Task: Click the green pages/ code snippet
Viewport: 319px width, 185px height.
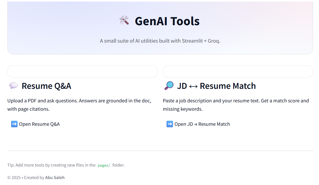Action: (x=104, y=165)
